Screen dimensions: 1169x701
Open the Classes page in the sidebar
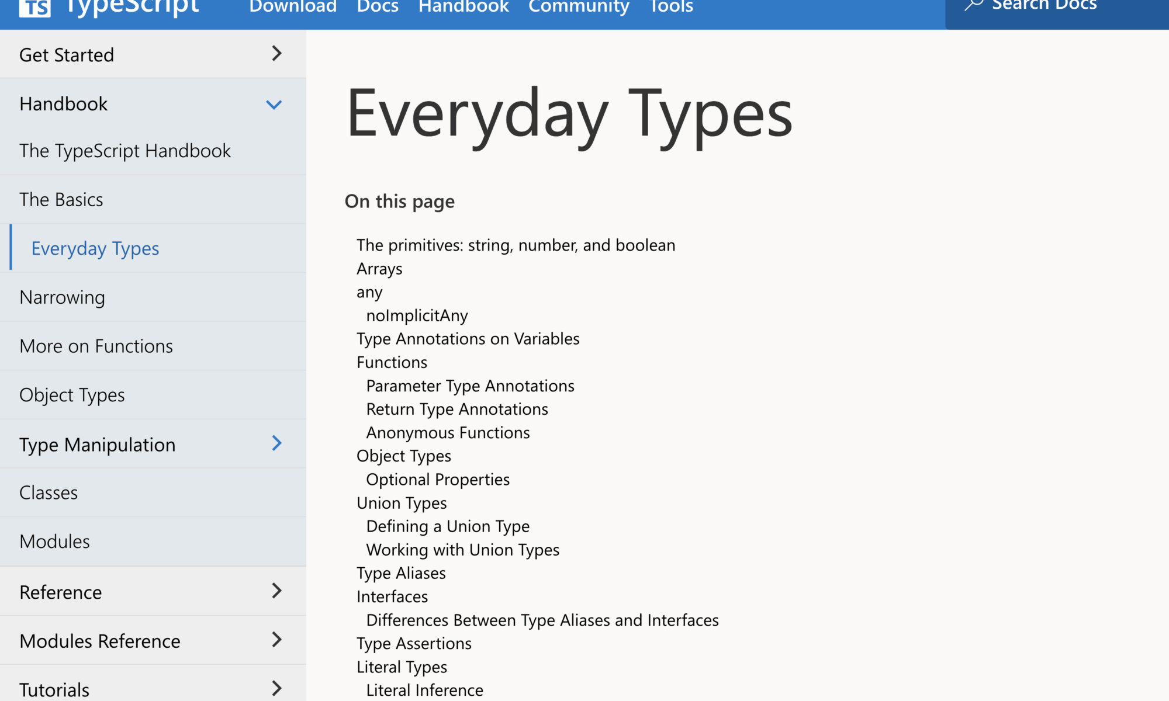click(49, 493)
